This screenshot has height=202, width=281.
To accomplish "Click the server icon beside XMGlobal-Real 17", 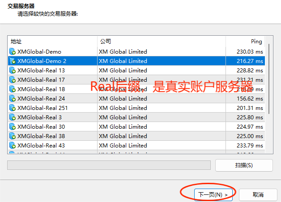I will (13, 80).
